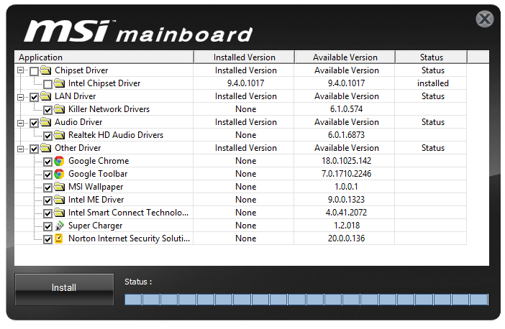Sort by Installed Version column header
The width and height of the screenshot is (505, 329).
pos(244,57)
